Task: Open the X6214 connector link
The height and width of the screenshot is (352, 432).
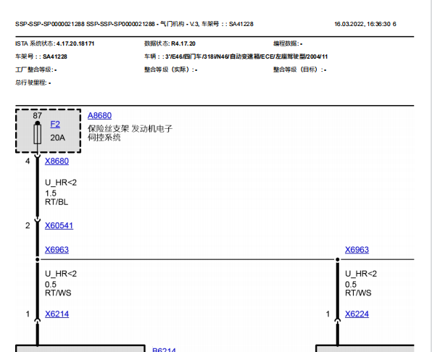Action: pos(57,314)
